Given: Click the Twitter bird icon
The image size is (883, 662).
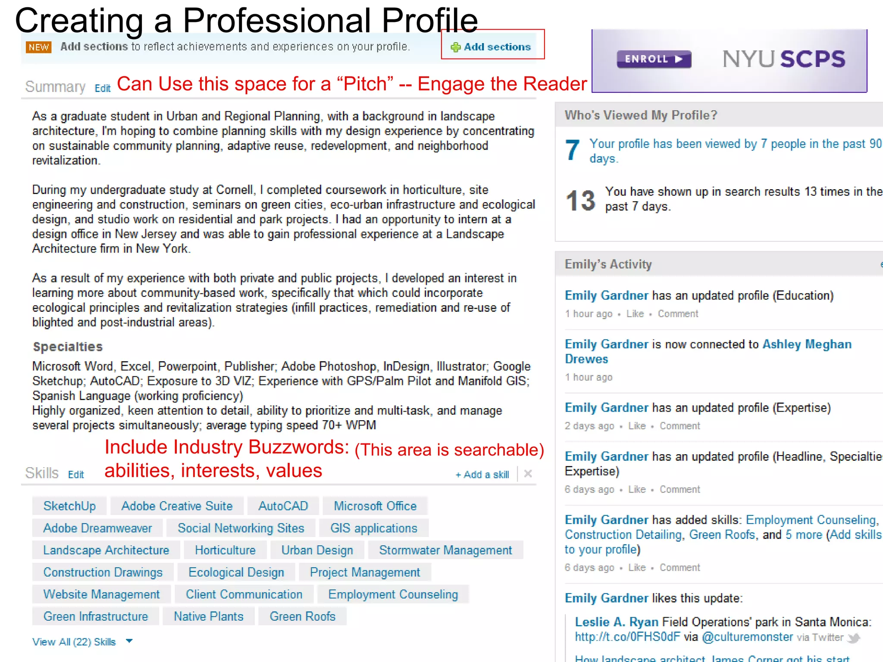Looking at the screenshot, I should pos(853,638).
